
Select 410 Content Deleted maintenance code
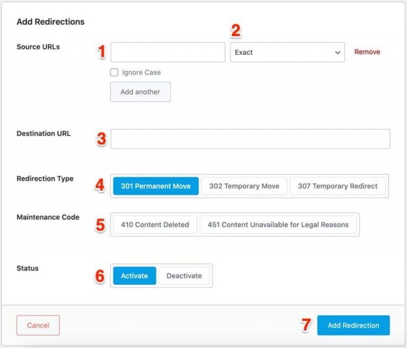pyautogui.click(x=155, y=225)
